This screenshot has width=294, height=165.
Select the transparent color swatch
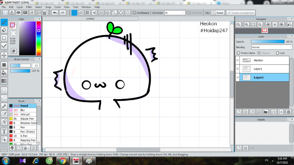[x=13, y=33]
